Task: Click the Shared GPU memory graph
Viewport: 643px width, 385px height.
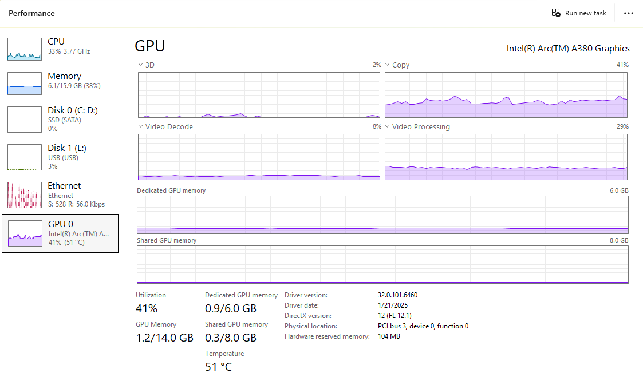Action: pos(382,264)
